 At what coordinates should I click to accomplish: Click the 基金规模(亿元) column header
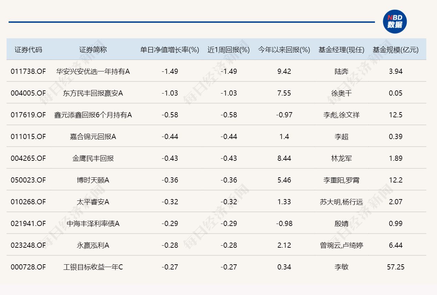395,50
